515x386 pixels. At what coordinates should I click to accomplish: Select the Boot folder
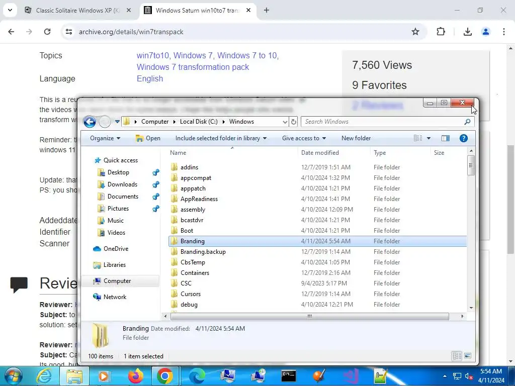[x=317, y=230]
